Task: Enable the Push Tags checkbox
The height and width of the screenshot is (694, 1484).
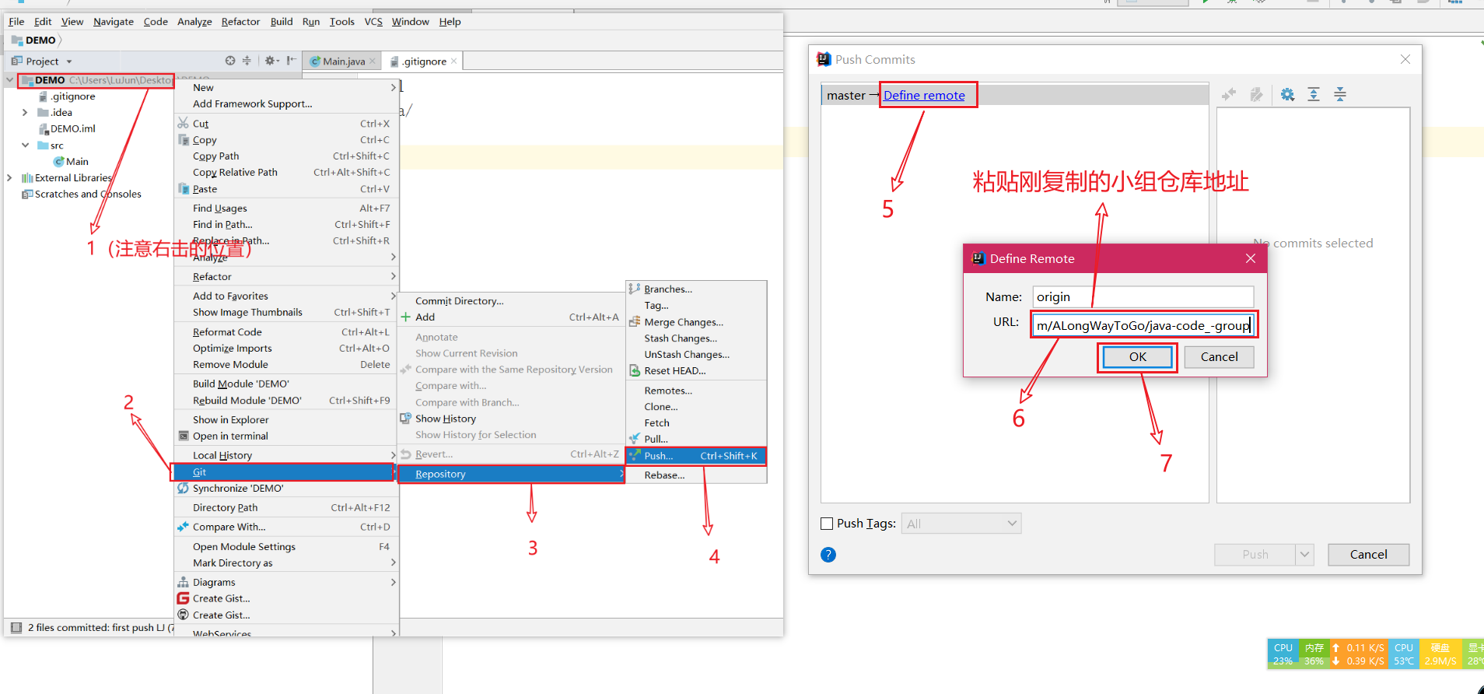Action: [828, 524]
